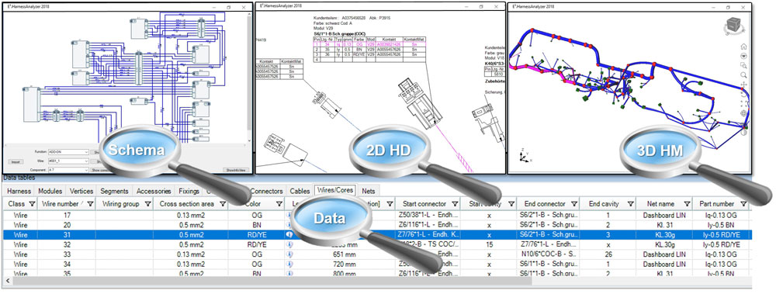Open the Component combo box in Schema window
The height and width of the screenshot is (308, 776).
[x=68, y=170]
